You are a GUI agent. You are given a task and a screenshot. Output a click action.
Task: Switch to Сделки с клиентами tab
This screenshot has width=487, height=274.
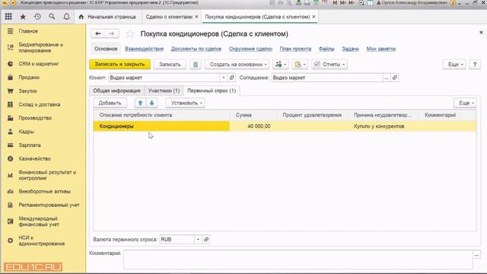(169, 17)
